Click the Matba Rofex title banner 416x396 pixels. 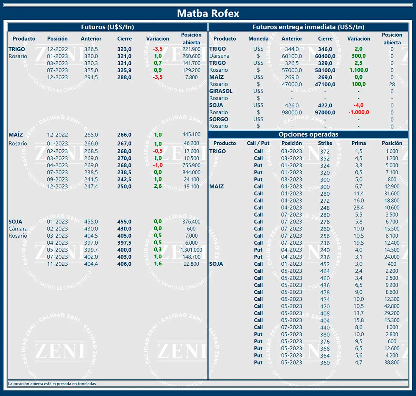pos(208,14)
